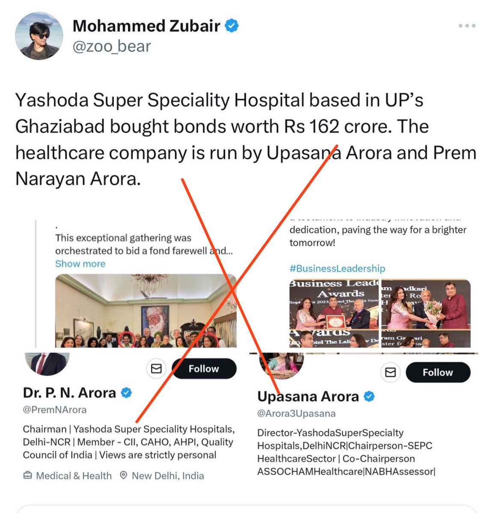Open the @PremNArora handle

55,410
